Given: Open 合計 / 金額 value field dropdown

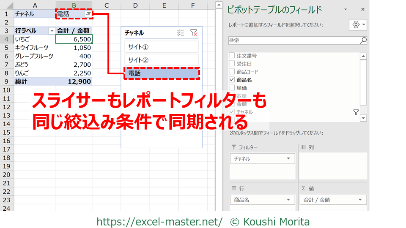Looking at the screenshot, I should coord(360,200).
